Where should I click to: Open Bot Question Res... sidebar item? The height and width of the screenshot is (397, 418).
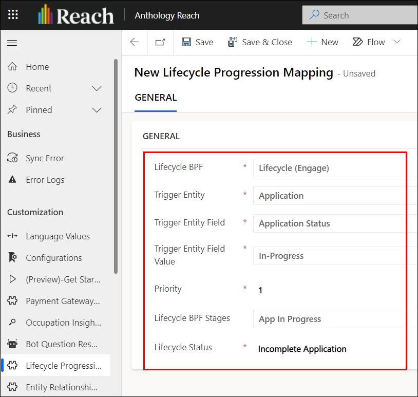tap(61, 344)
